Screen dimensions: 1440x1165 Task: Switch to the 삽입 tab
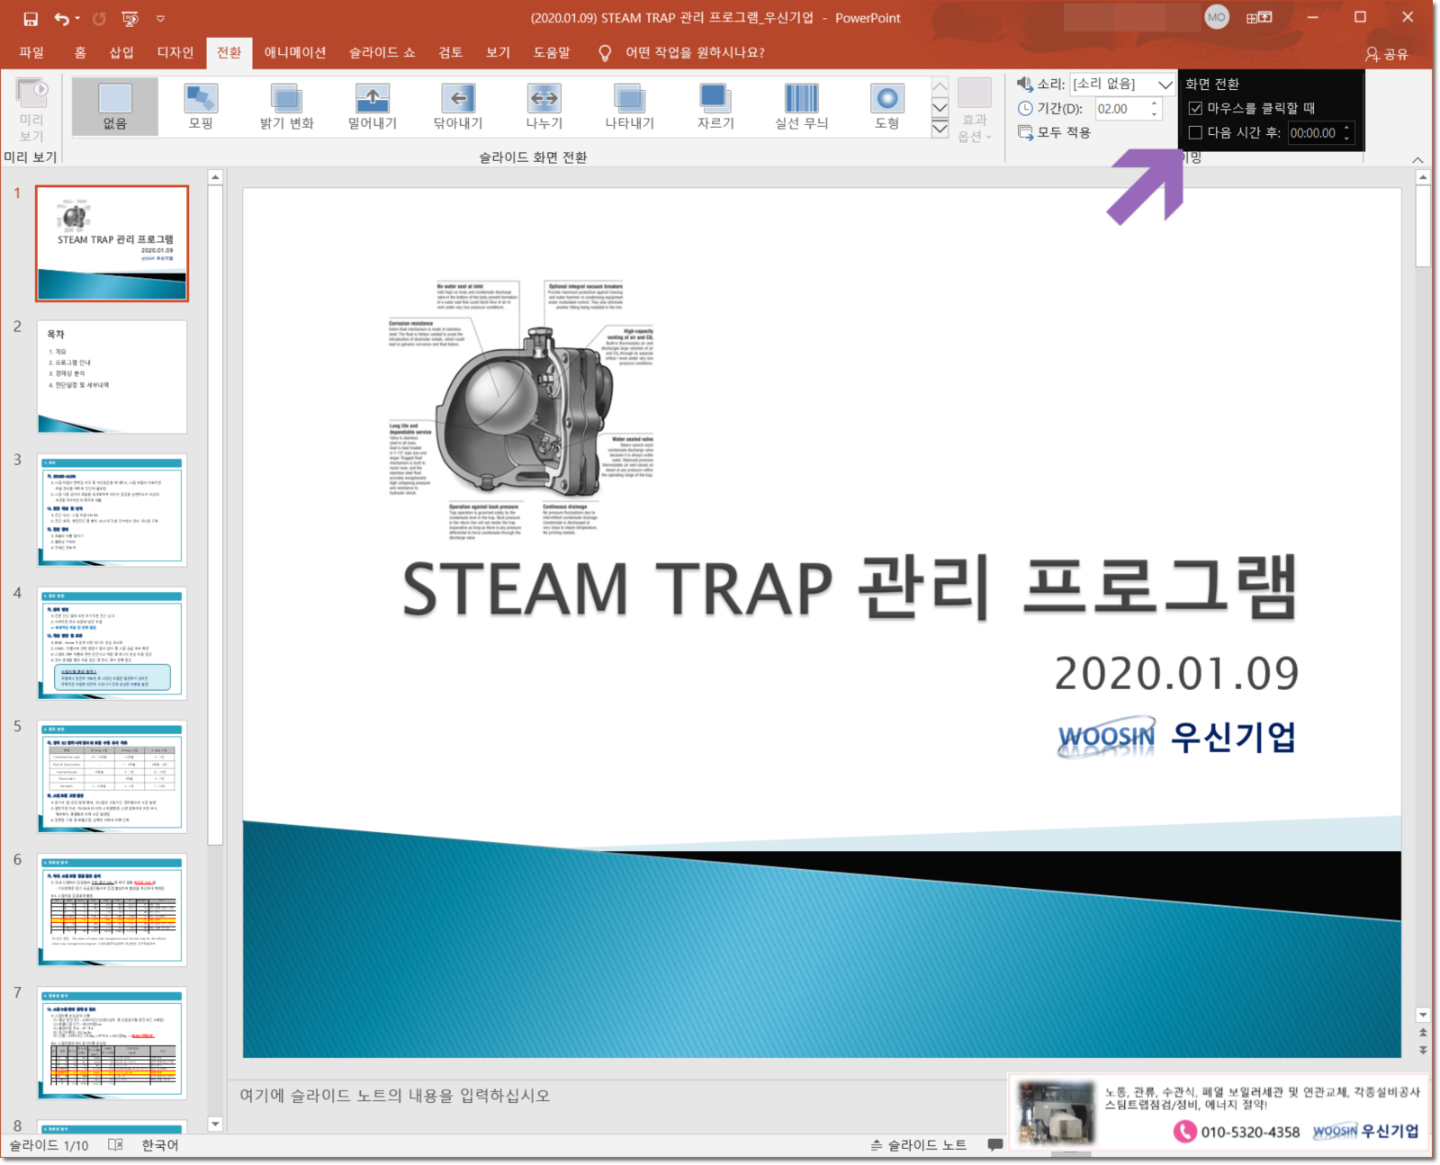(x=121, y=52)
